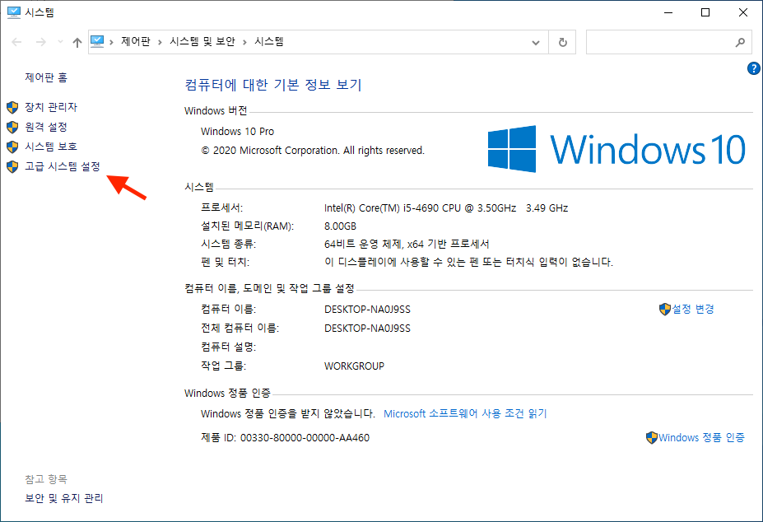
Task: Select processor value Intel(R) Core(TM) i5-4690
Action: tap(446, 208)
